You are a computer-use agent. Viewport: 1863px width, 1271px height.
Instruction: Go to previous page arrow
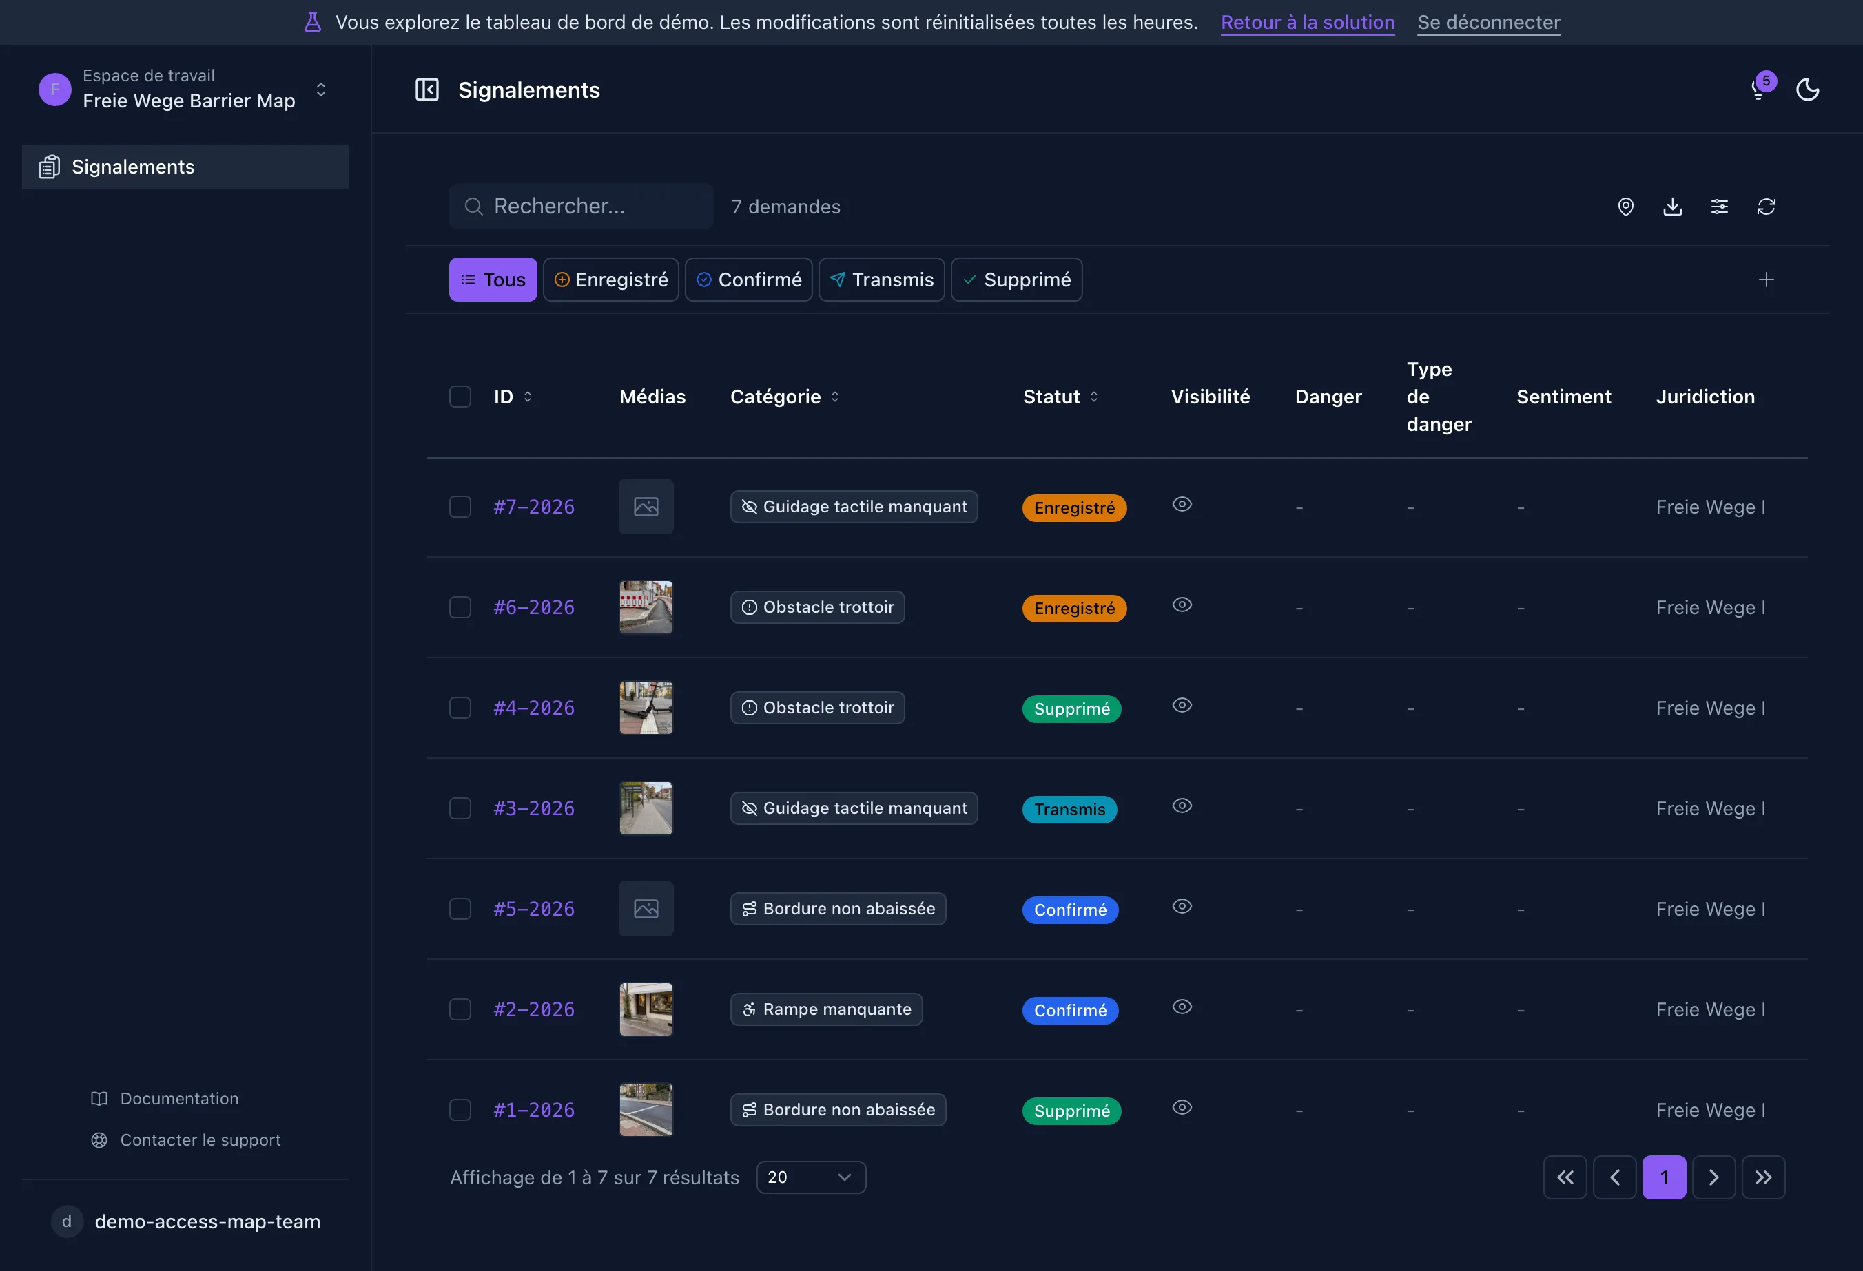point(1614,1177)
